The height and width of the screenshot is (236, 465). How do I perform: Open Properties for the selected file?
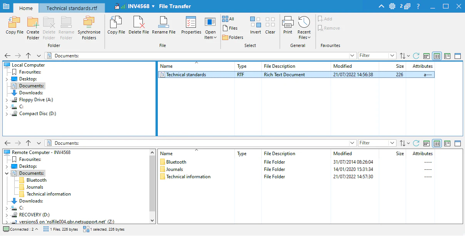tap(191, 27)
